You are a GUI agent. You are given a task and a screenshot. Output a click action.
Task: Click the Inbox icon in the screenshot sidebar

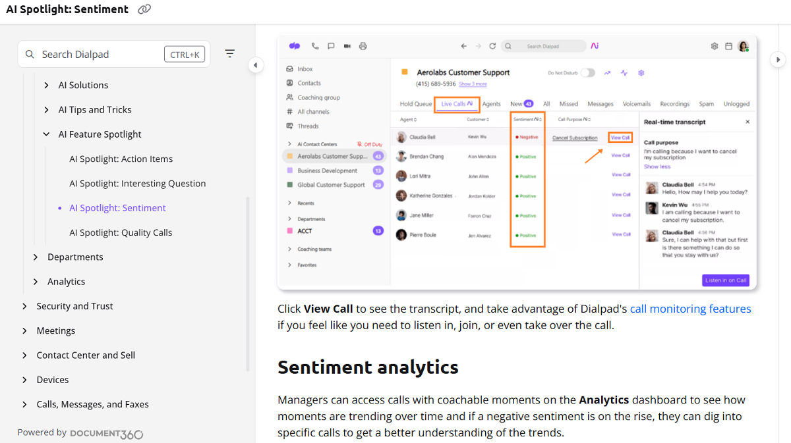tap(289, 68)
